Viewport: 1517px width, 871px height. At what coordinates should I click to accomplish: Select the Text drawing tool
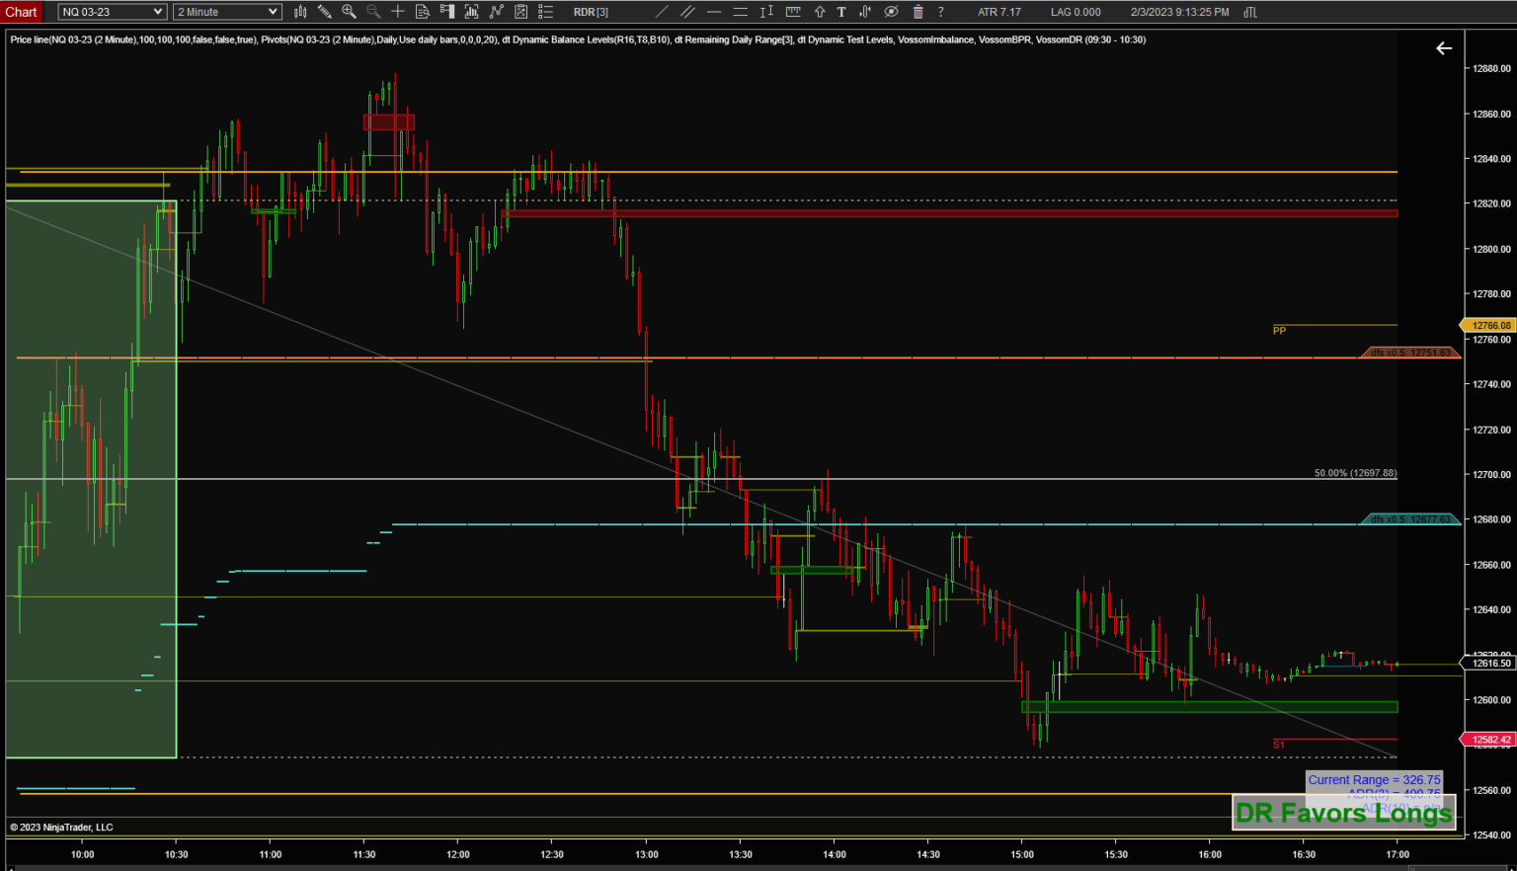(840, 12)
